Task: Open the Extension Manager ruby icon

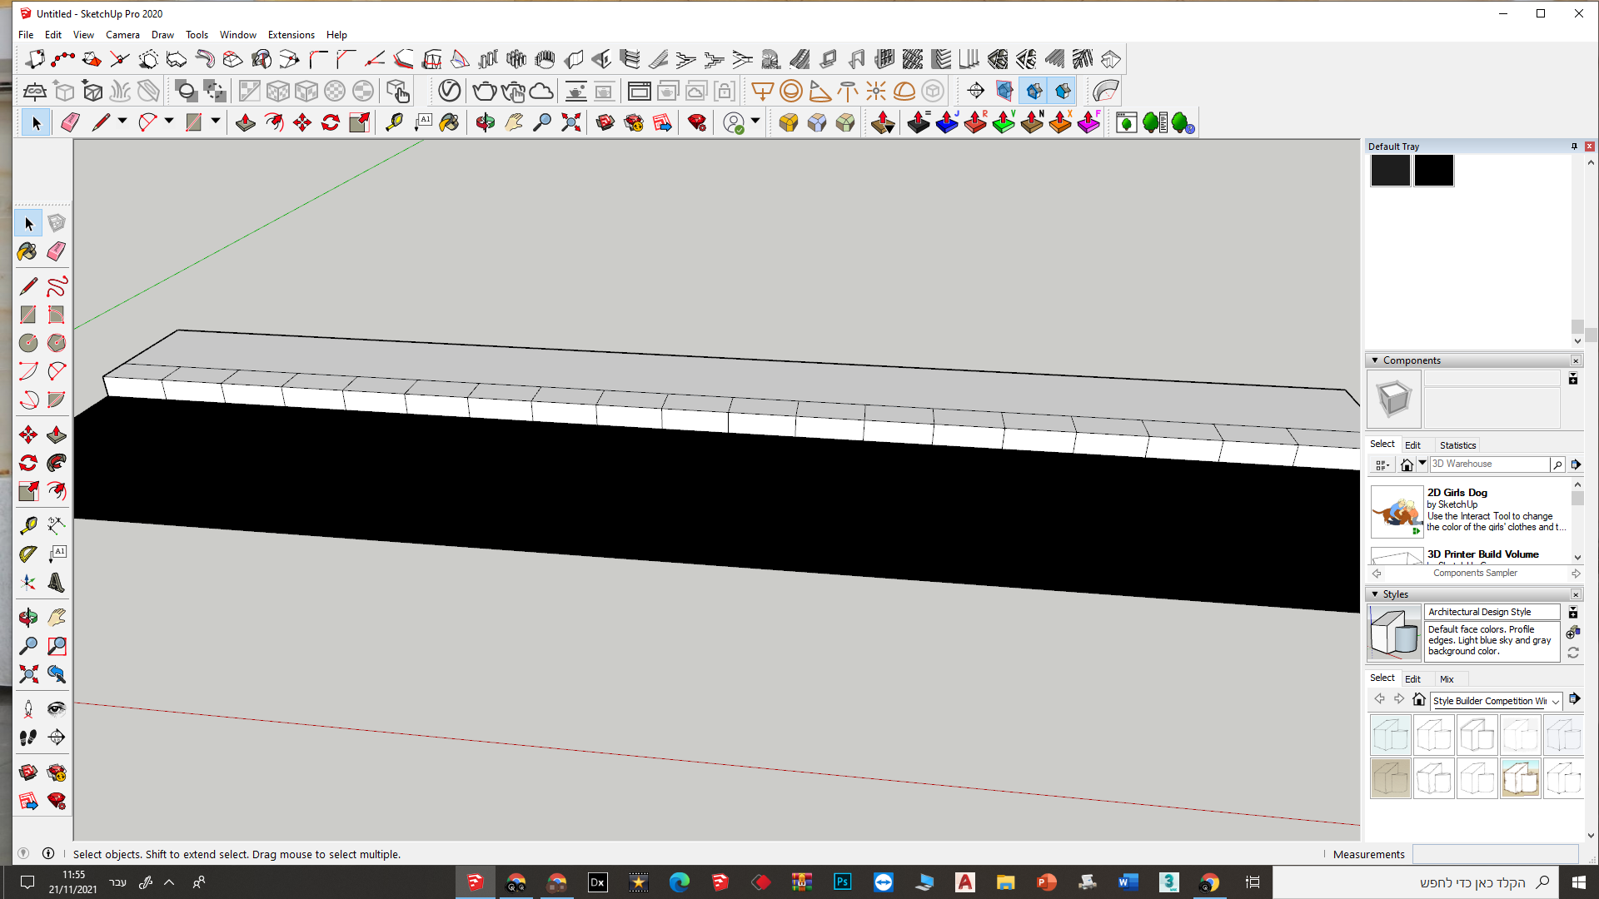Action: (697, 123)
